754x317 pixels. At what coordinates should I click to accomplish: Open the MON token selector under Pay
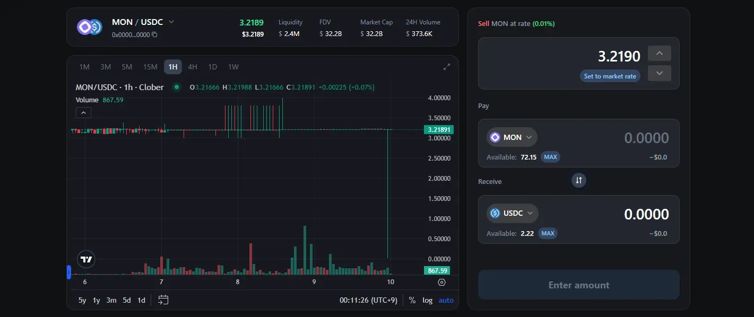(512, 137)
